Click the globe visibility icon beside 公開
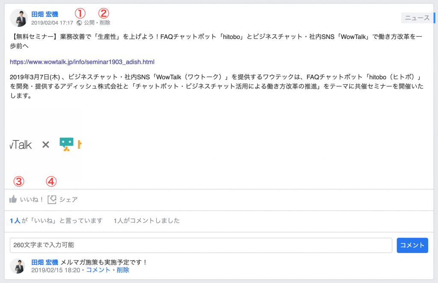 pos(79,23)
